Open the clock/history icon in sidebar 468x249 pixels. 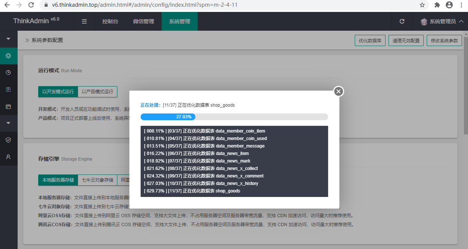tap(8, 72)
